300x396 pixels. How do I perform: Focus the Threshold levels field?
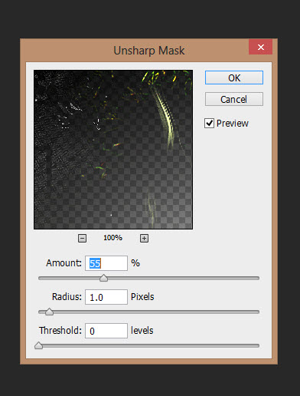[x=106, y=331]
